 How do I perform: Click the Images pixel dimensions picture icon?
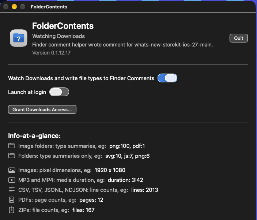tap(12, 170)
